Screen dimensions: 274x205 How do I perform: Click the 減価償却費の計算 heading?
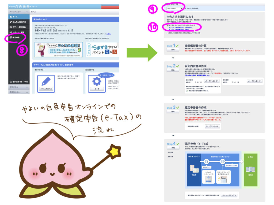[195, 46]
